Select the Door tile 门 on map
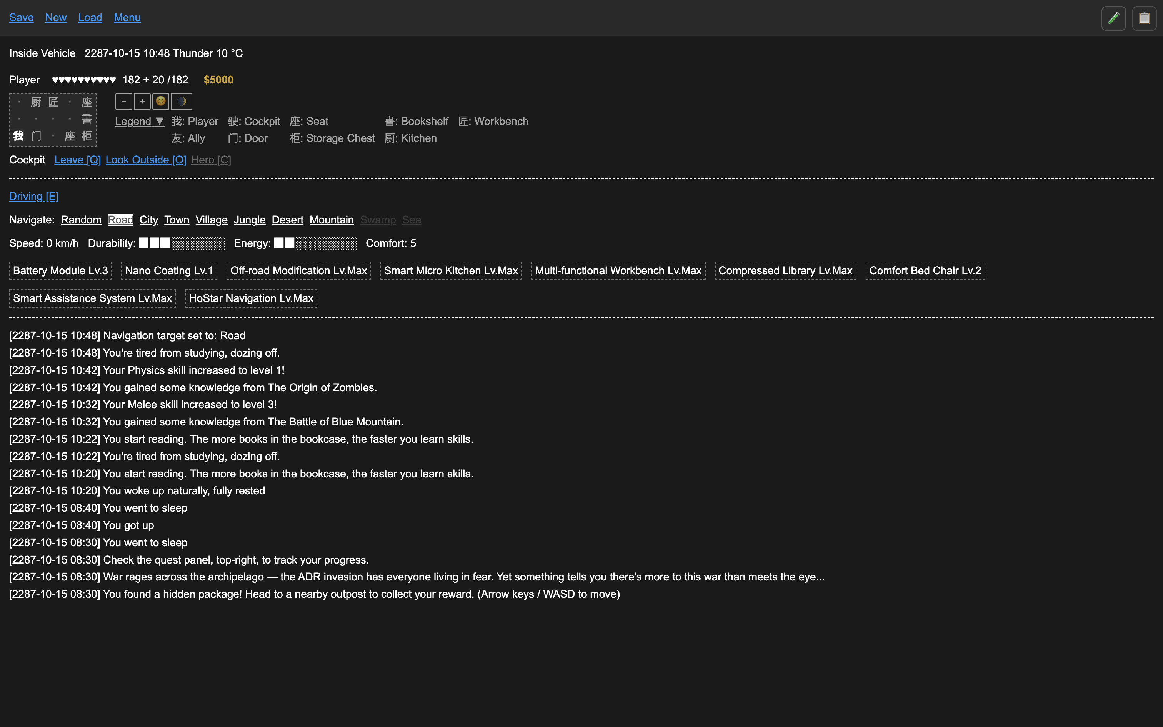Viewport: 1163px width, 727px height. (36, 135)
